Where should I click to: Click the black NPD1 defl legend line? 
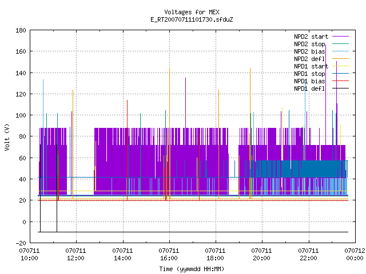pos(340,88)
